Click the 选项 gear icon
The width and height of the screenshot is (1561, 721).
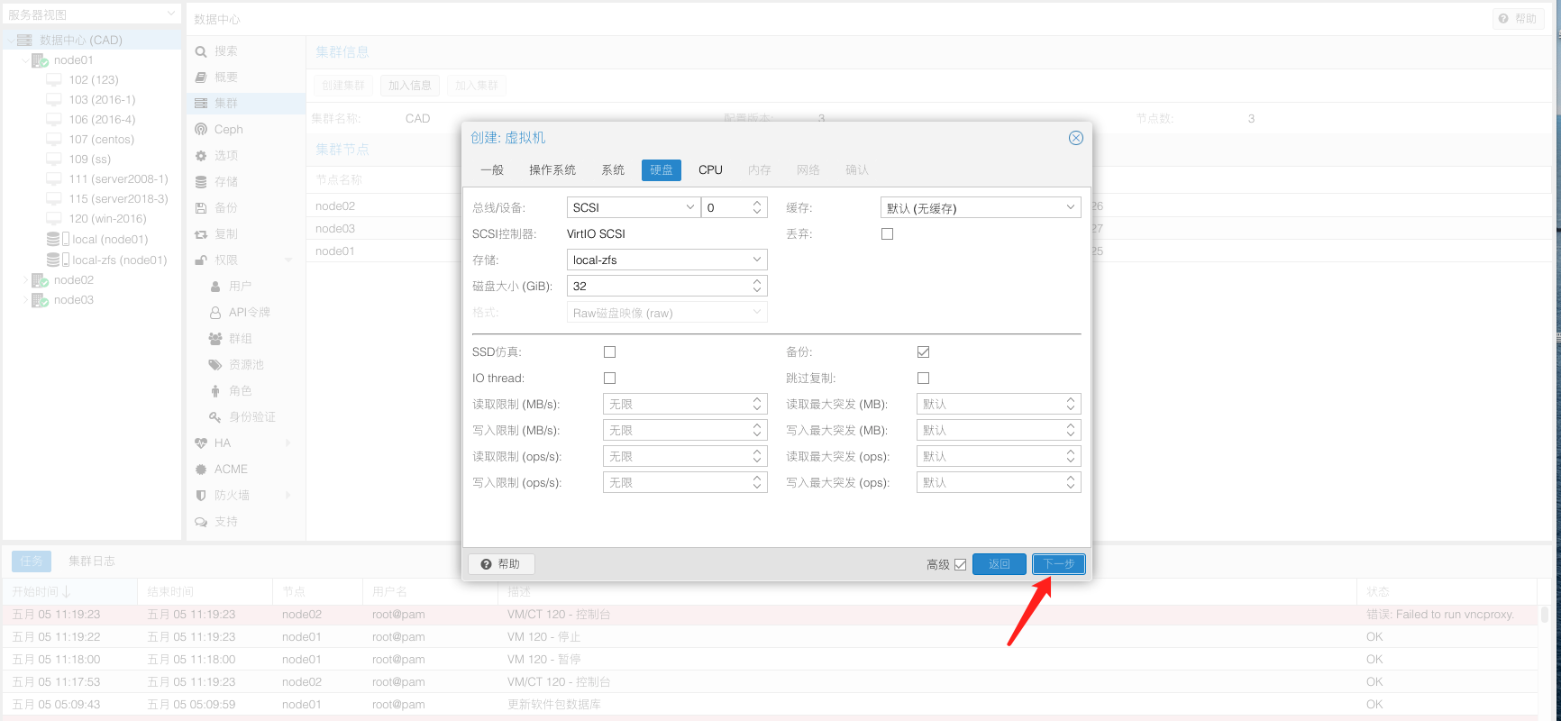click(x=201, y=156)
